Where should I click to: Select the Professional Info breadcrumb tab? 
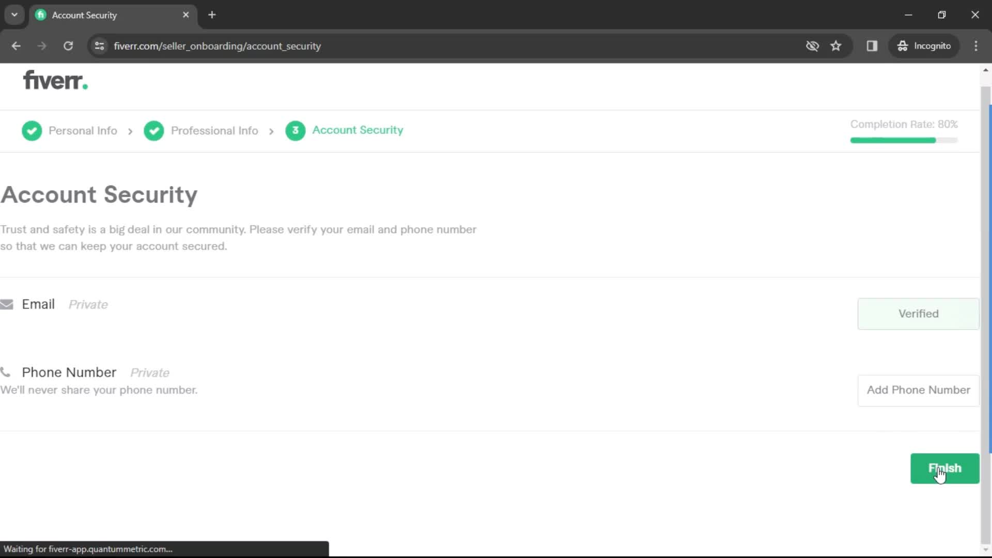point(214,130)
